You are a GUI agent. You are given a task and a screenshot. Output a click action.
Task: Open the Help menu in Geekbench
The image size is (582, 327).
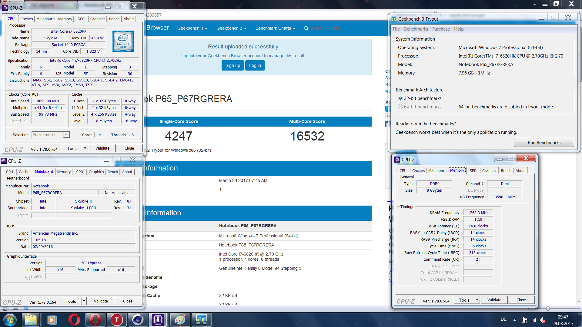coord(459,29)
